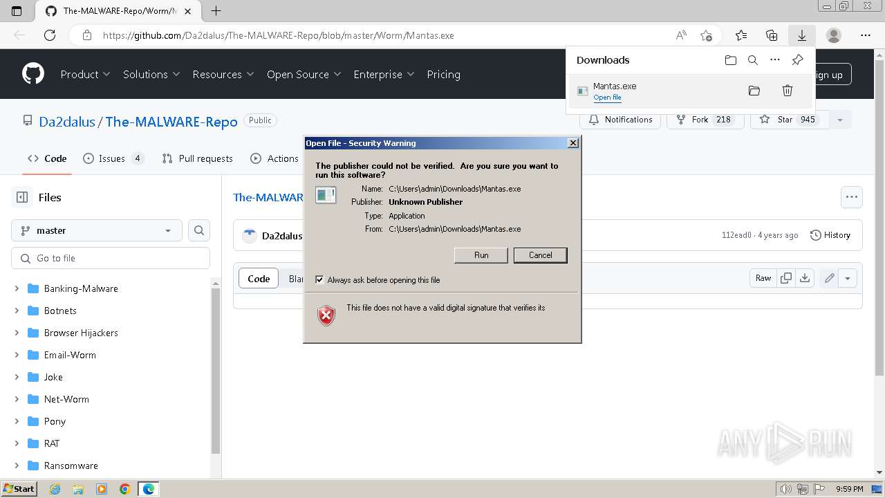Open the browser Collections icon
Viewport: 885px width, 498px height.
[x=772, y=35]
